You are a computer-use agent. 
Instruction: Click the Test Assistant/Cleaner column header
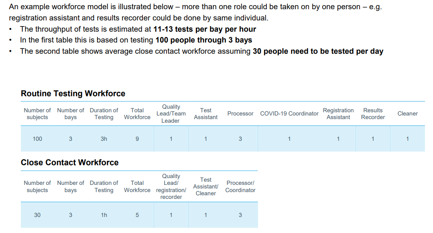206,186
